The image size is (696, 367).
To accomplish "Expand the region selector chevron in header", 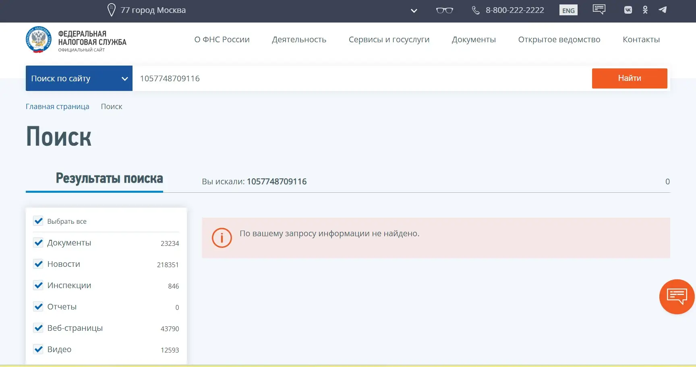I will click(414, 11).
